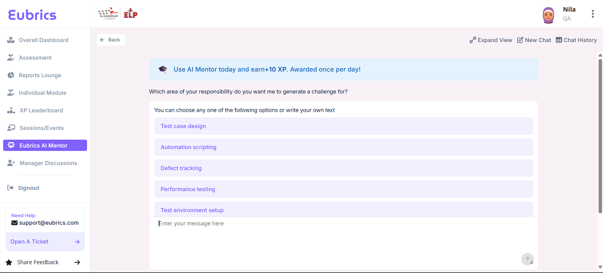Open the three-dot user menu
Image resolution: width=603 pixels, height=273 pixels.
(593, 14)
